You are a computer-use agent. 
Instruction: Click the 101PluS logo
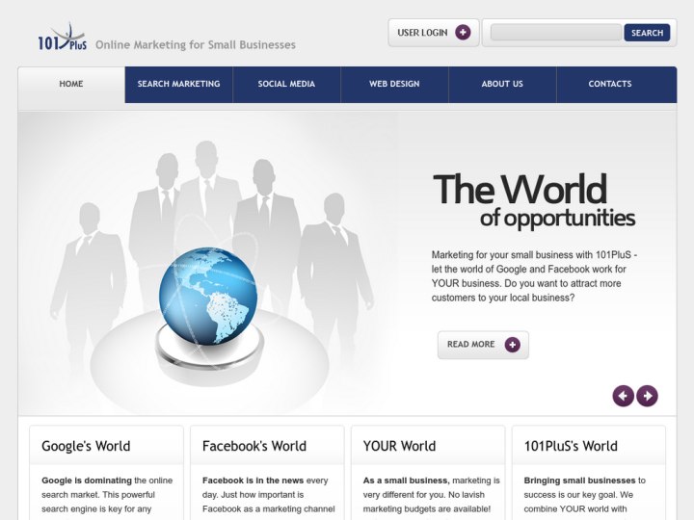point(62,39)
